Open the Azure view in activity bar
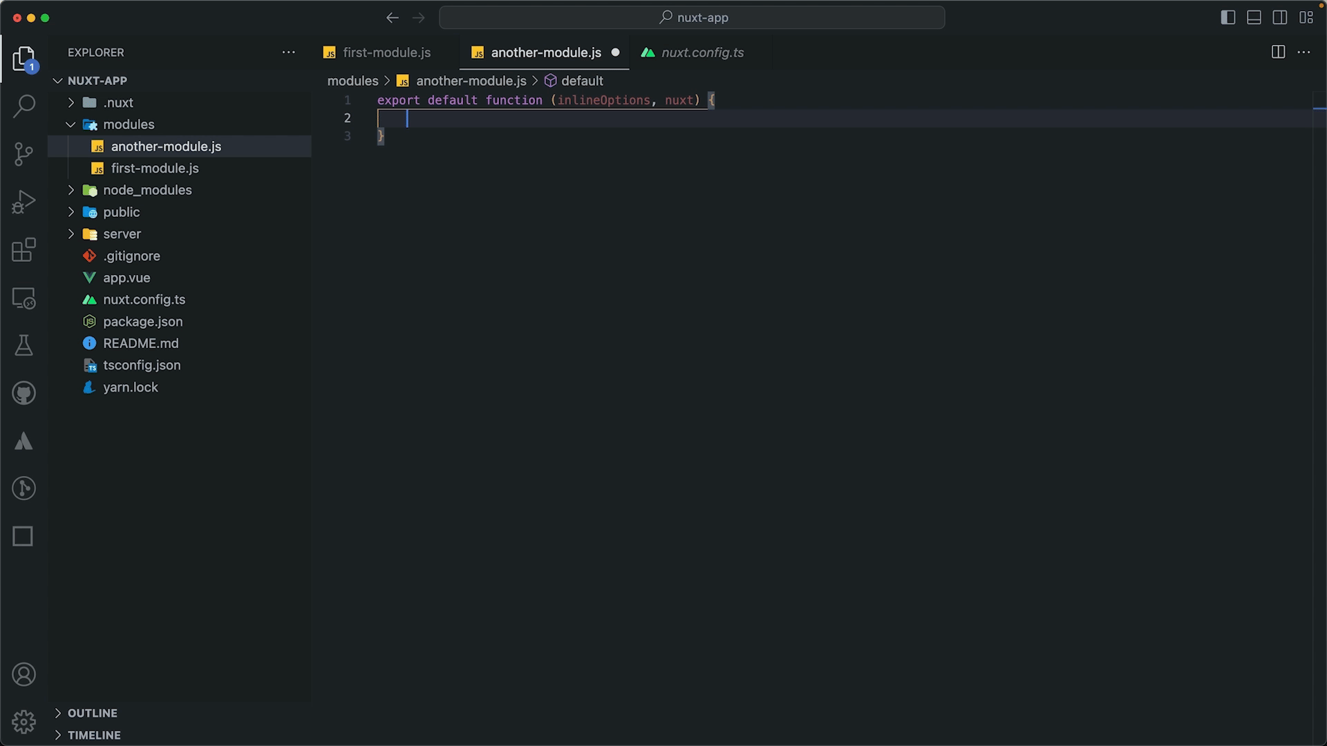Image resolution: width=1327 pixels, height=746 pixels. (23, 441)
